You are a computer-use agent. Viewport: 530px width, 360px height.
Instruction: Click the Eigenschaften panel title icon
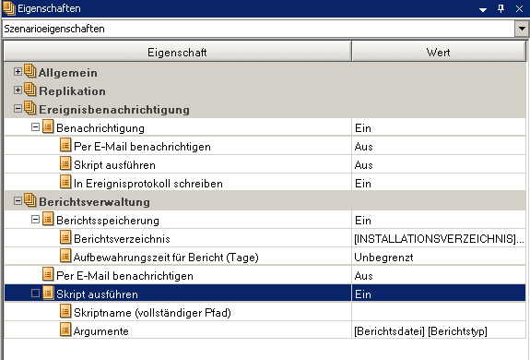click(9, 8)
